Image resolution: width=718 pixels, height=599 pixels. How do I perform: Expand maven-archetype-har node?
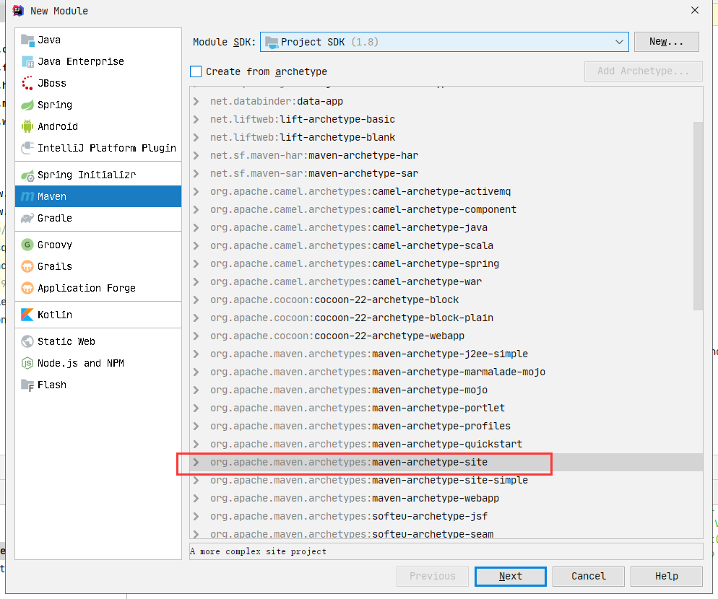(x=196, y=156)
